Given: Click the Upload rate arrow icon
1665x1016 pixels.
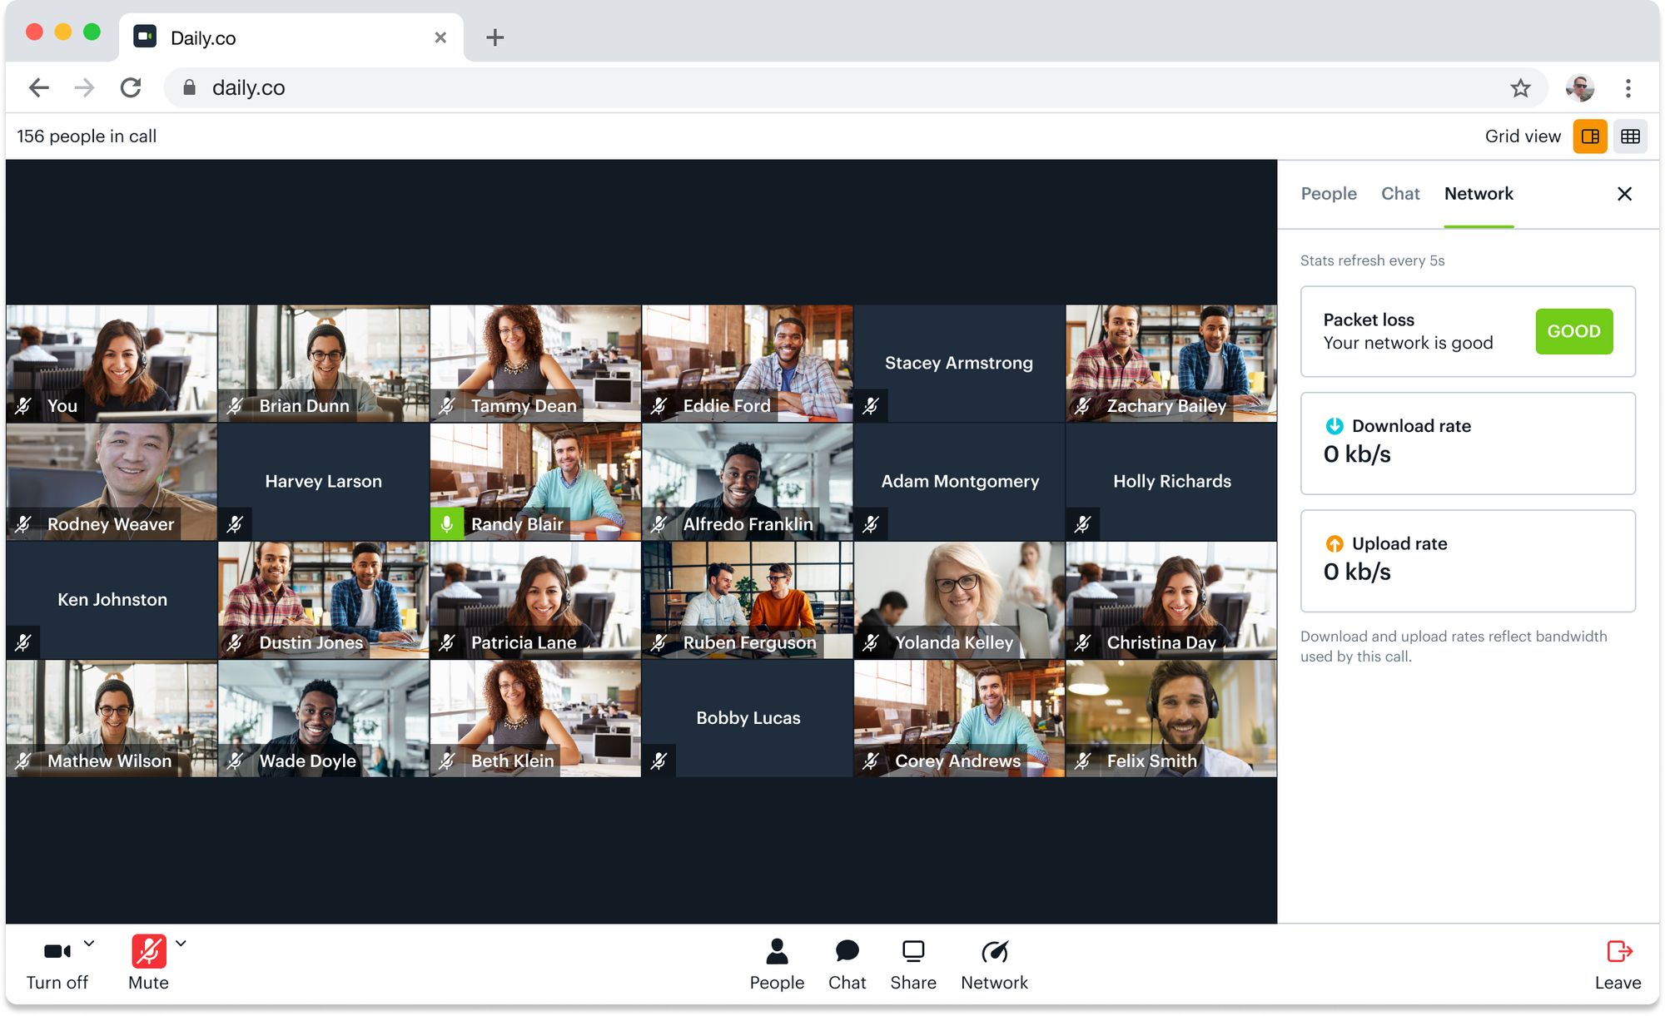Looking at the screenshot, I should click(1334, 543).
